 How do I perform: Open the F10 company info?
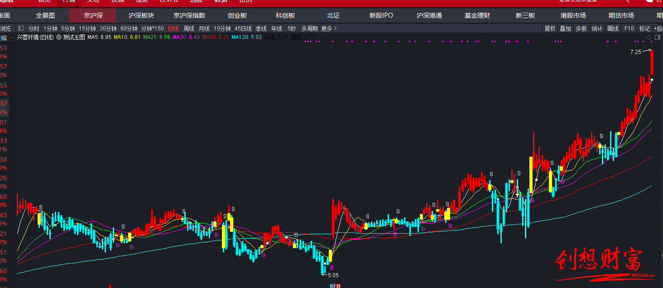point(629,29)
